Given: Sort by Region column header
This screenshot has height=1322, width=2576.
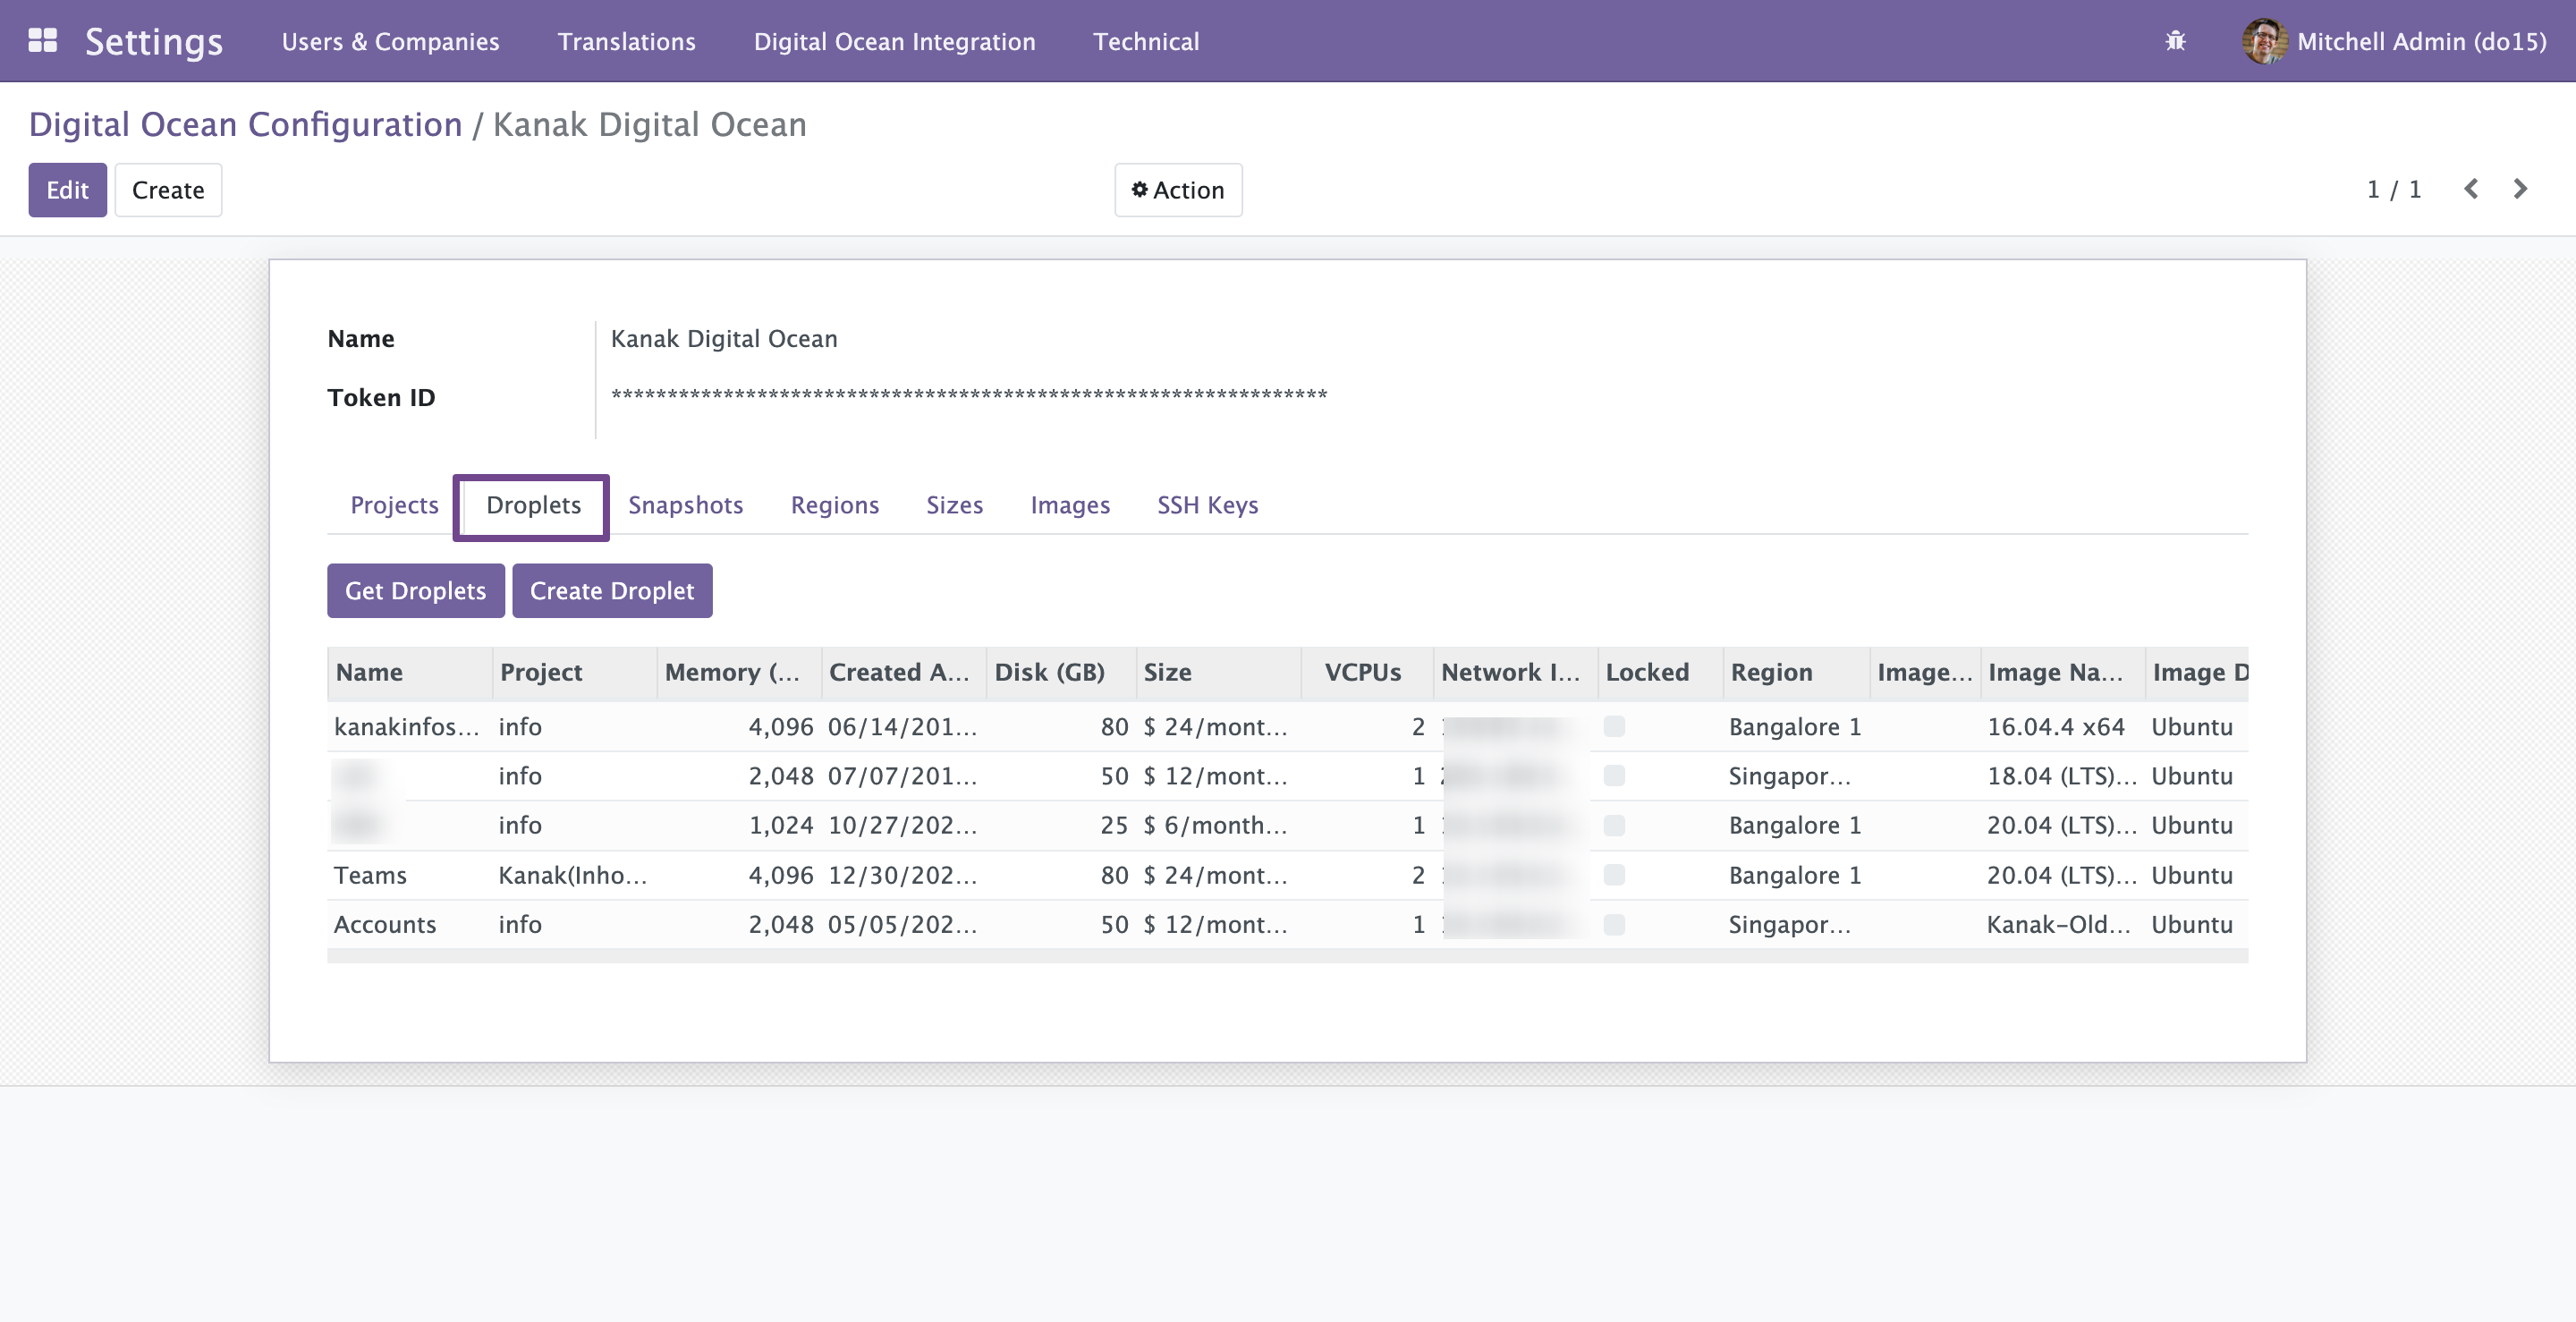Looking at the screenshot, I should point(1796,672).
